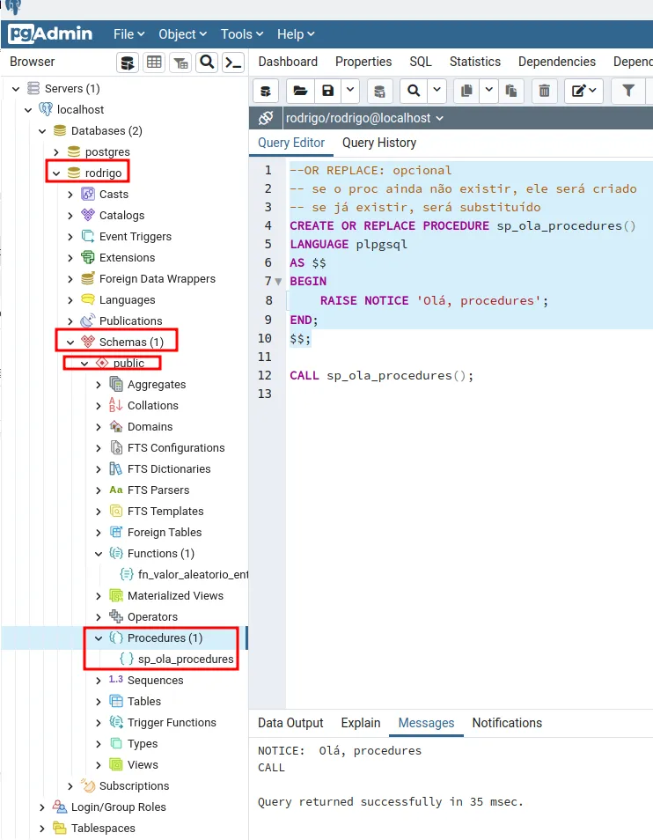Click the Filter funnel icon
This screenshot has width=653, height=840.
629,91
